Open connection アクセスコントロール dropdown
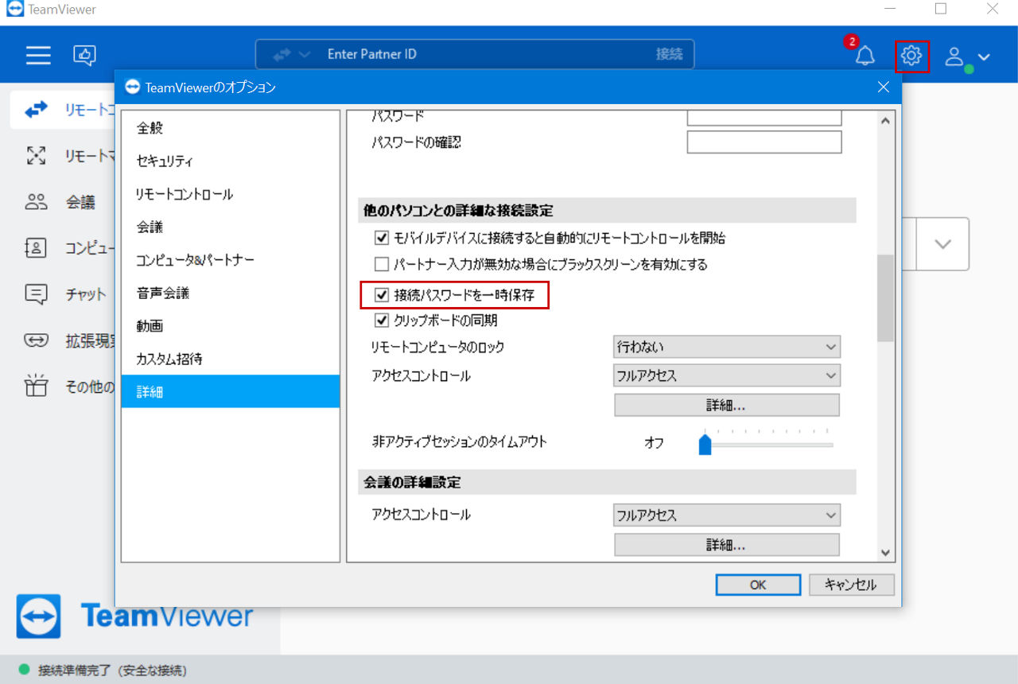 point(727,375)
